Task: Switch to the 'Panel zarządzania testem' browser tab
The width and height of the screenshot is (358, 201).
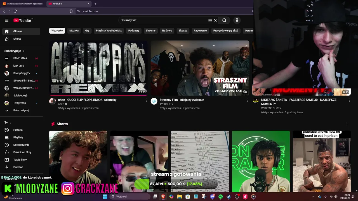Action: [x=23, y=4]
